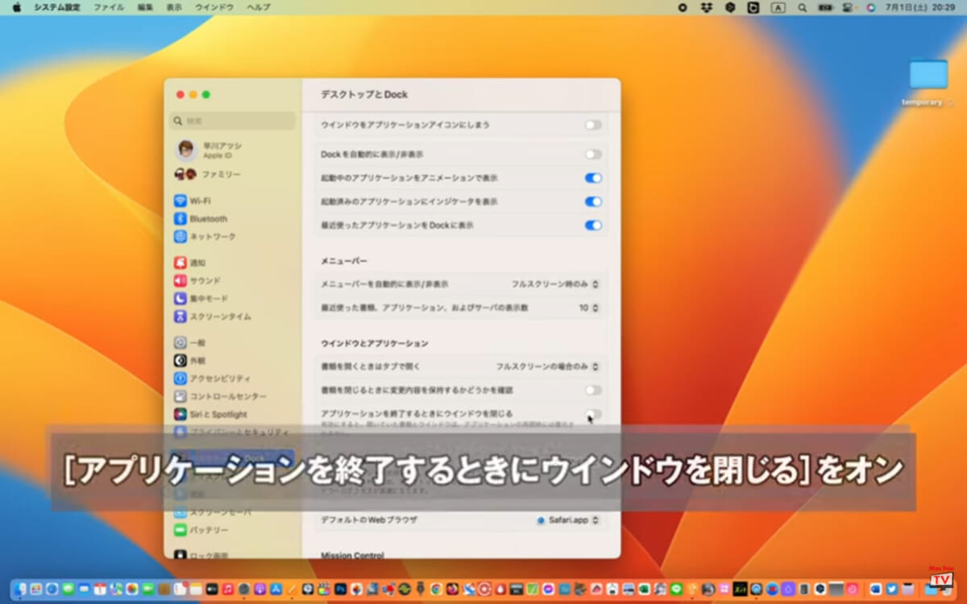The image size is (967, 604).
Task: Open ファミリー sharing settings
Action: pos(208,174)
